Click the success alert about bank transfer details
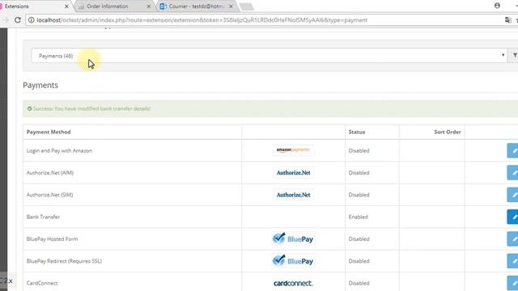Viewport: 518px width, 291px height. [x=270, y=108]
